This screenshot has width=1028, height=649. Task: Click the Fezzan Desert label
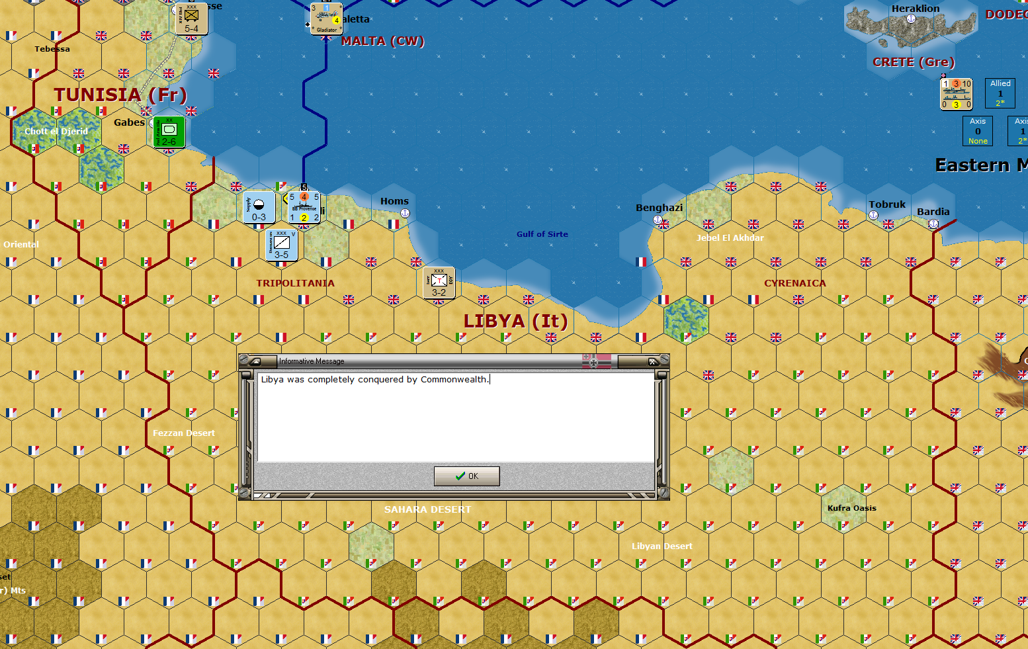coord(184,433)
